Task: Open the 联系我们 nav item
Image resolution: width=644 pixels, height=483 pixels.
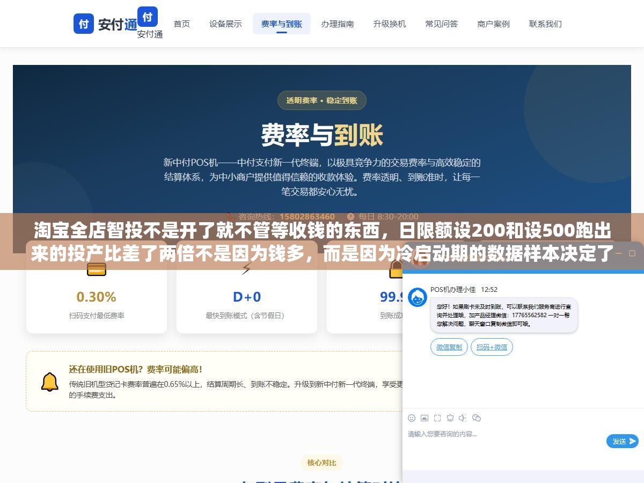Action: click(x=545, y=24)
